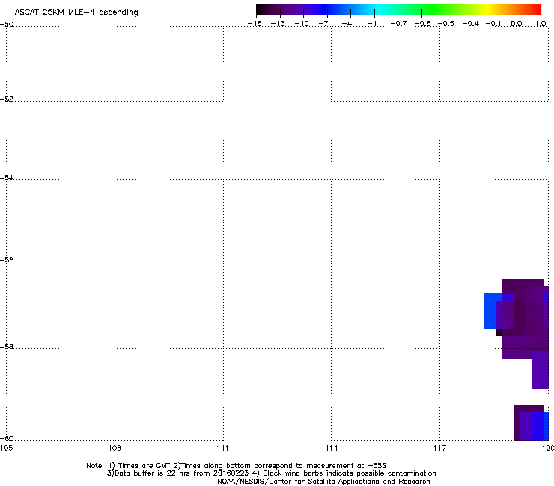Click the colorbar label -4
This screenshot has width=554, height=486.
pos(347,24)
